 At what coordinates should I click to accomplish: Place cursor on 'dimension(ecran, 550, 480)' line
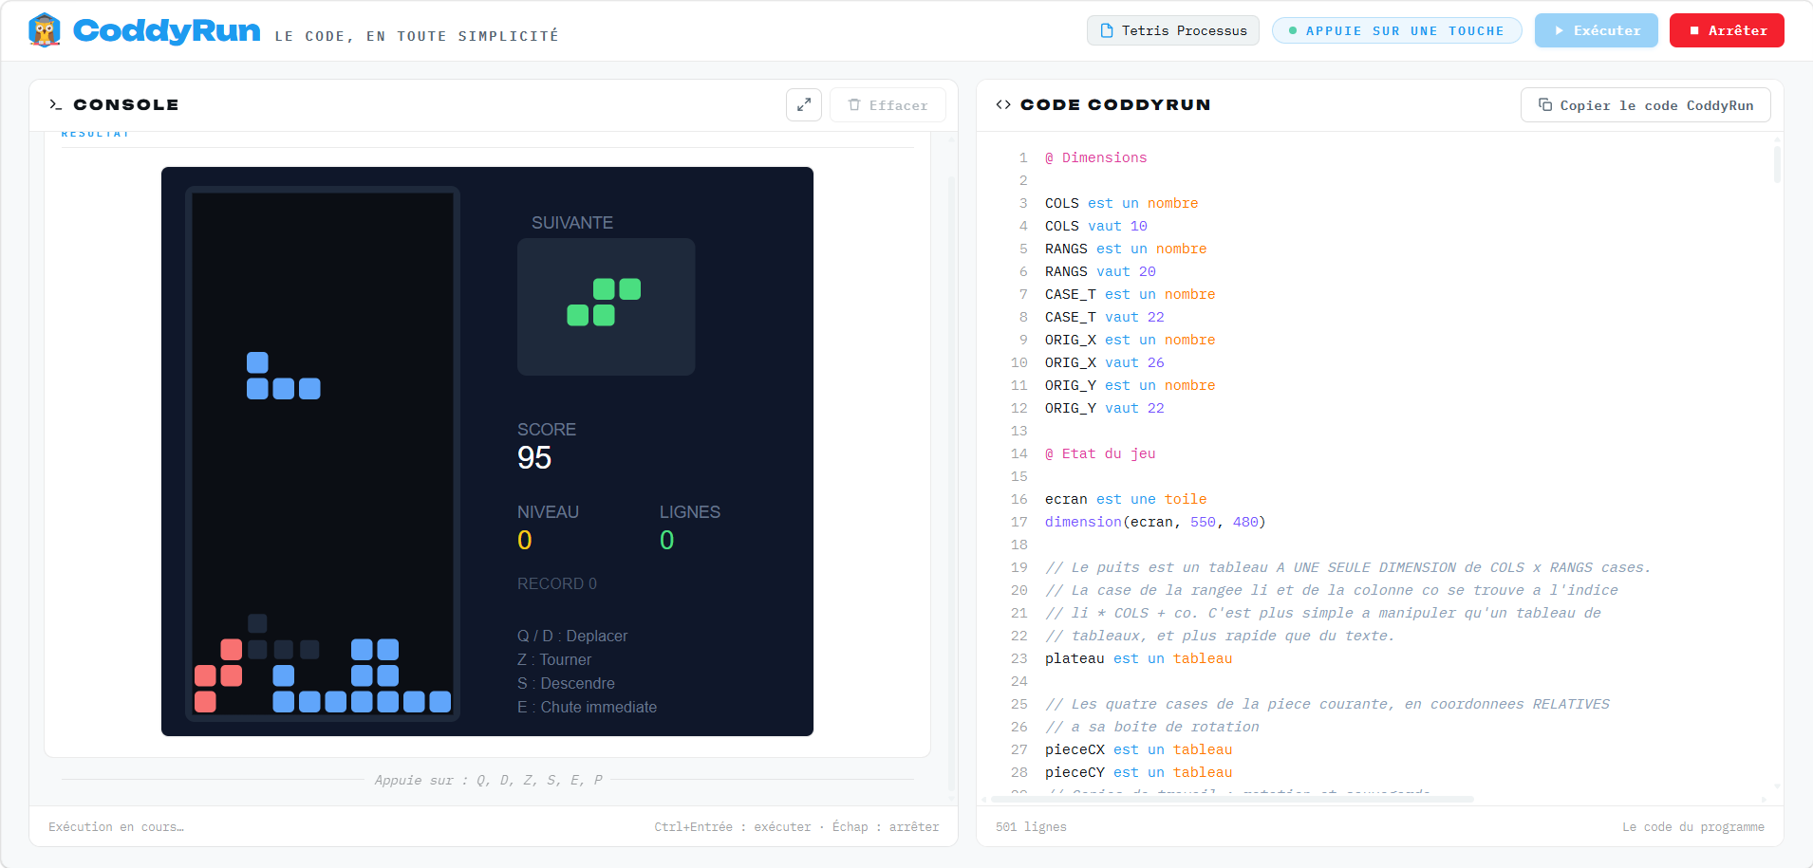pos(1155,522)
